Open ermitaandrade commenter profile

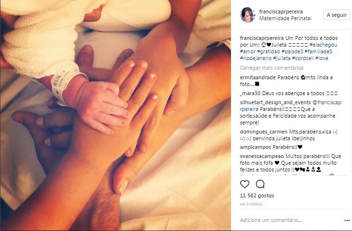258,77
